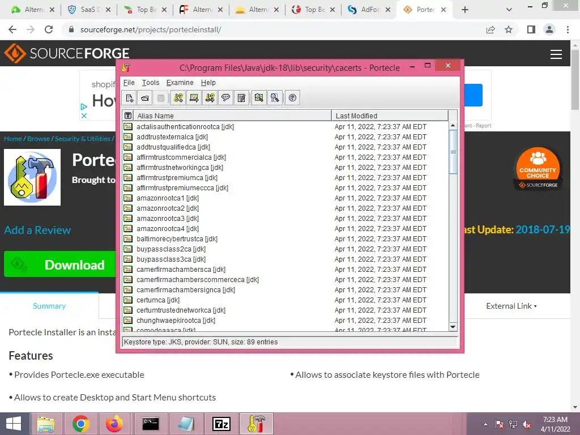The height and width of the screenshot is (435, 580).
Task: Click the Examine CRL magnifier icon
Action: [x=275, y=98]
